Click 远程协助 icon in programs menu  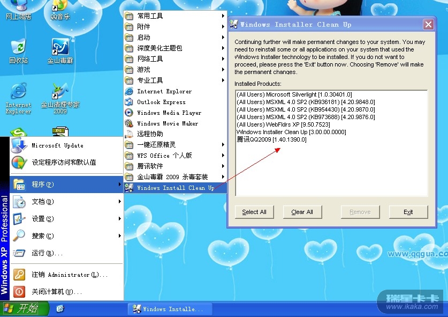(129, 134)
